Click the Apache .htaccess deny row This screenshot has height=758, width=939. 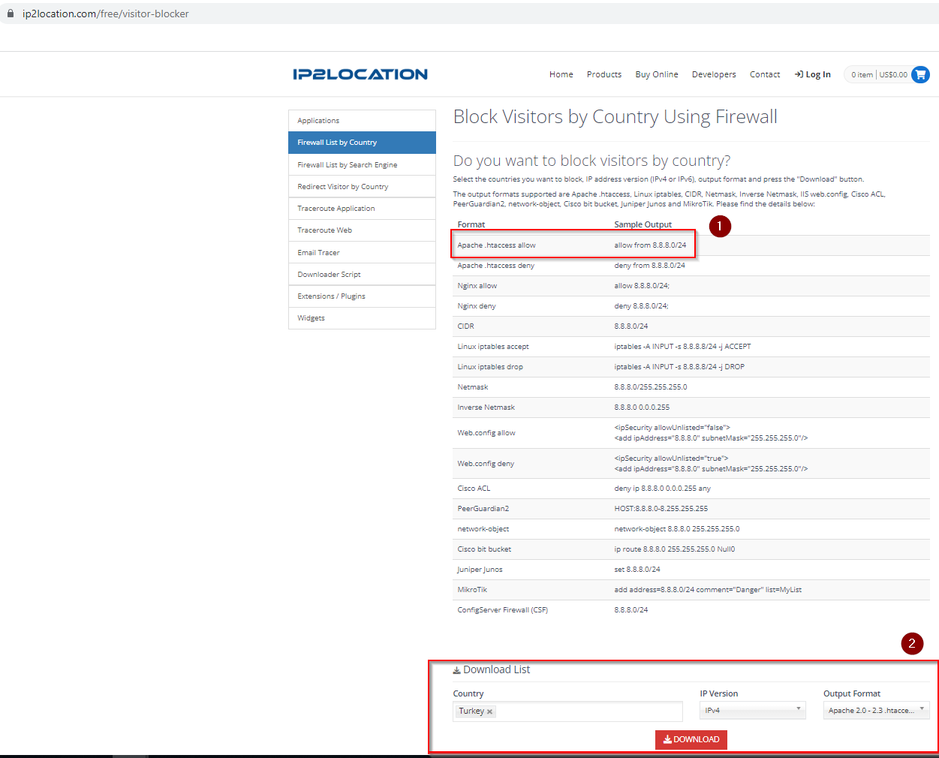(x=691, y=266)
